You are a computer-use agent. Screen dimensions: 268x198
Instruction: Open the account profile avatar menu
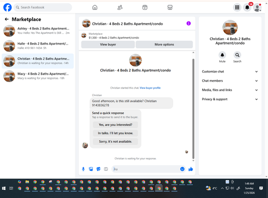tap(257, 8)
